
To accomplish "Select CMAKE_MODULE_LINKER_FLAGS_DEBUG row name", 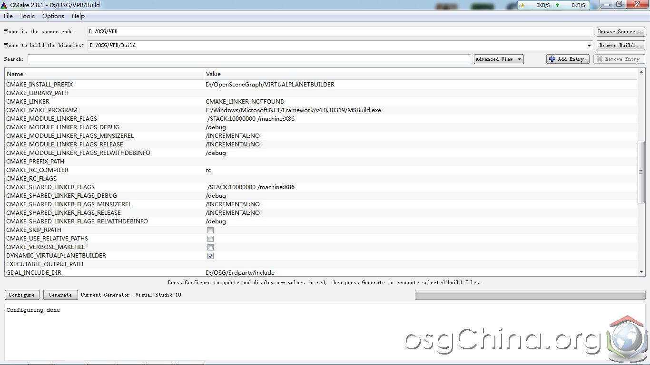I will [x=63, y=127].
